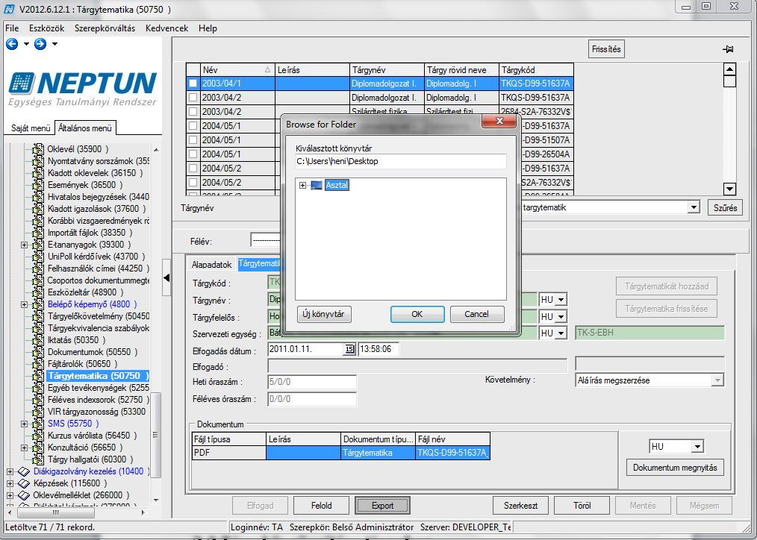Click the Képzések book icon
Screen dimensions: 757x540
(24, 483)
